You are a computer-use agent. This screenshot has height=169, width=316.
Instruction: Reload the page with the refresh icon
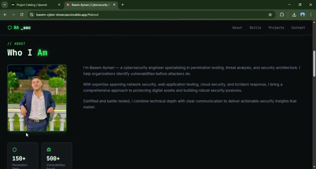[x=22, y=15]
